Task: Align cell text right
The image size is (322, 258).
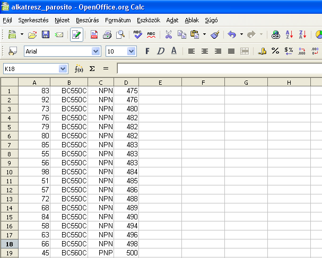Action: (x=218, y=51)
